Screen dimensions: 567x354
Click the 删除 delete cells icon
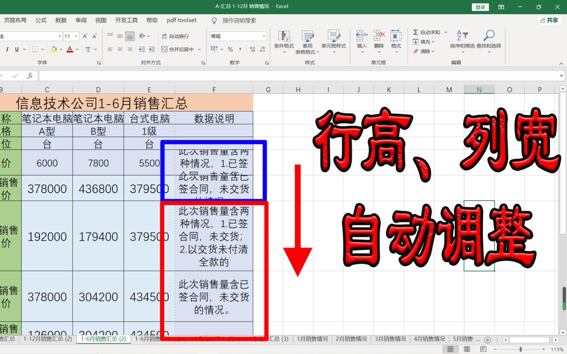pyautogui.click(x=379, y=35)
